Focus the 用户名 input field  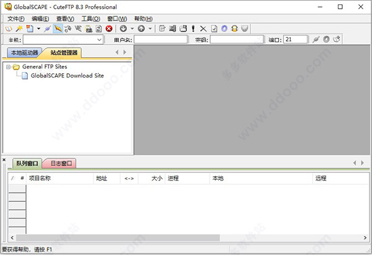point(161,40)
